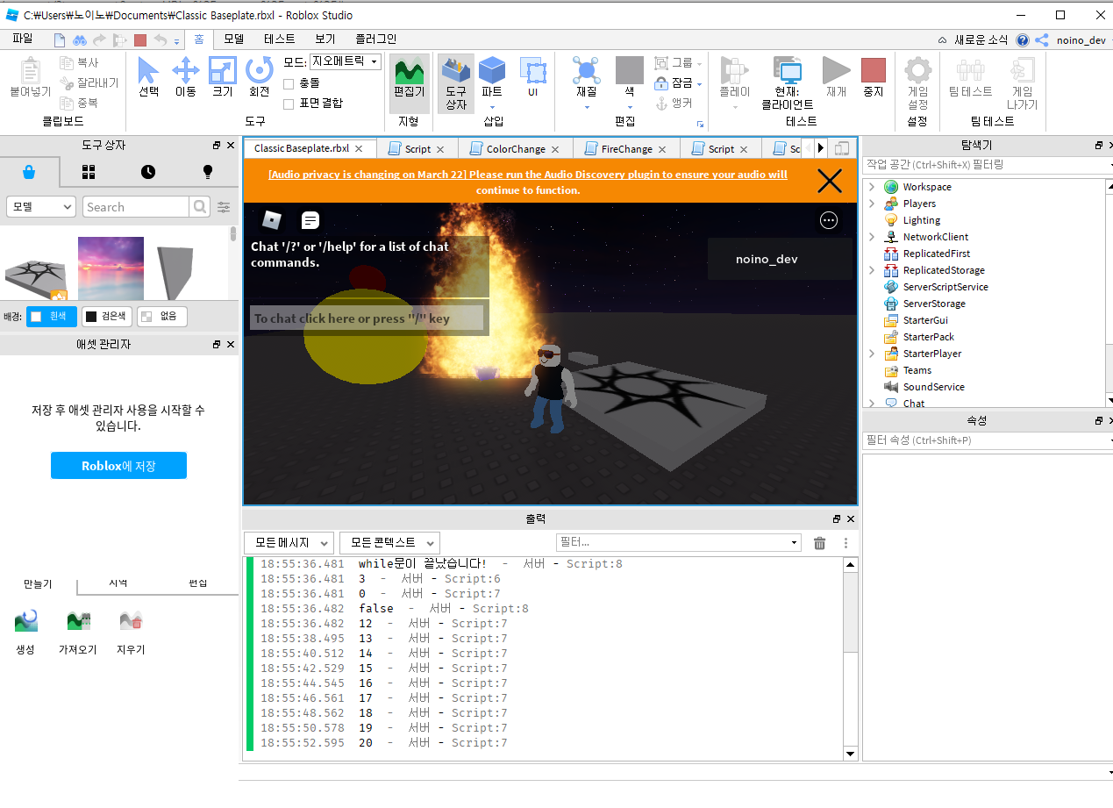Open the three-dot menu in viewport

tap(829, 220)
